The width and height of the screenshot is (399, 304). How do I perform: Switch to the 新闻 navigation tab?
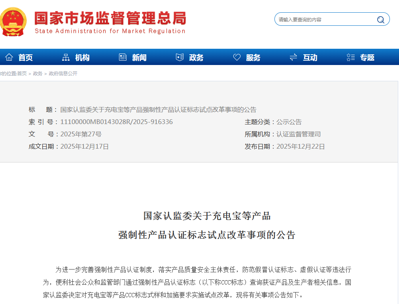[x=139, y=57]
